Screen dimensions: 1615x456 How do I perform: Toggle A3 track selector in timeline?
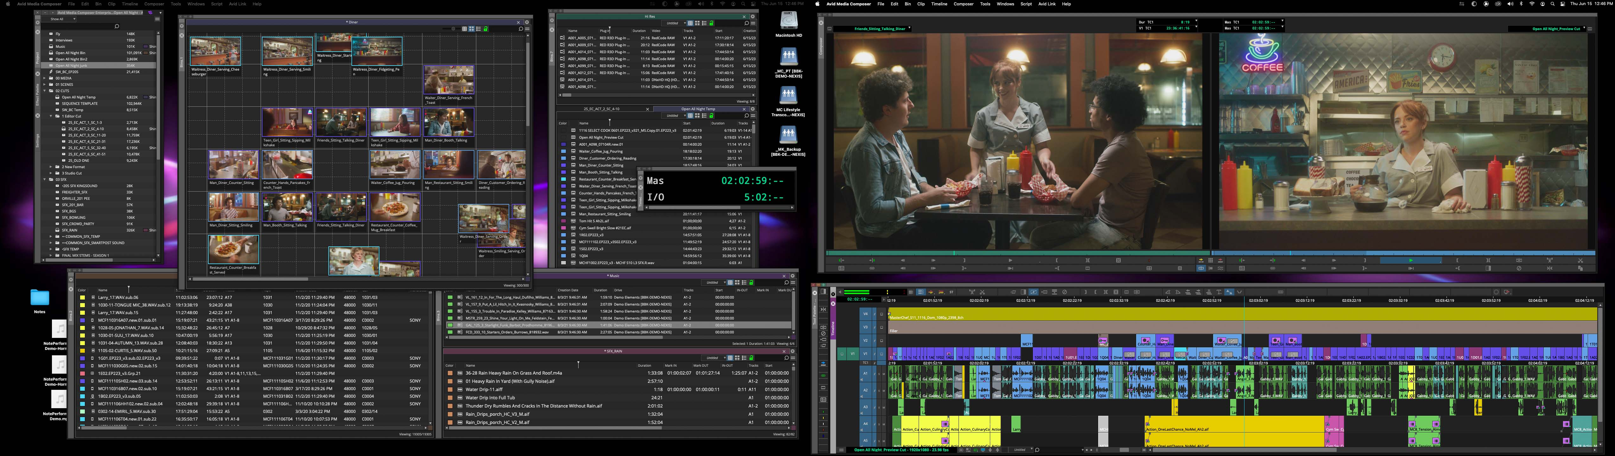(866, 407)
